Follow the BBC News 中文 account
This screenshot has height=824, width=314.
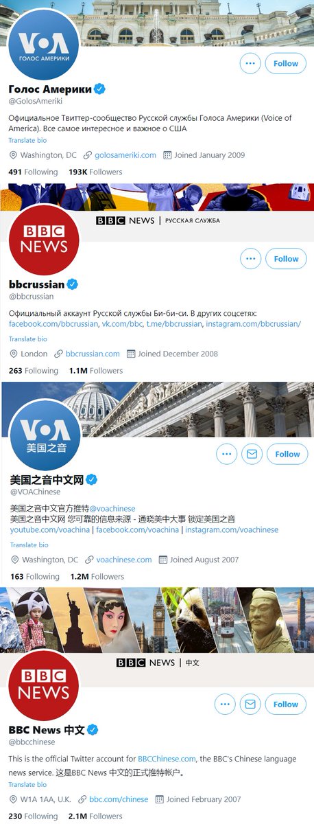286,704
